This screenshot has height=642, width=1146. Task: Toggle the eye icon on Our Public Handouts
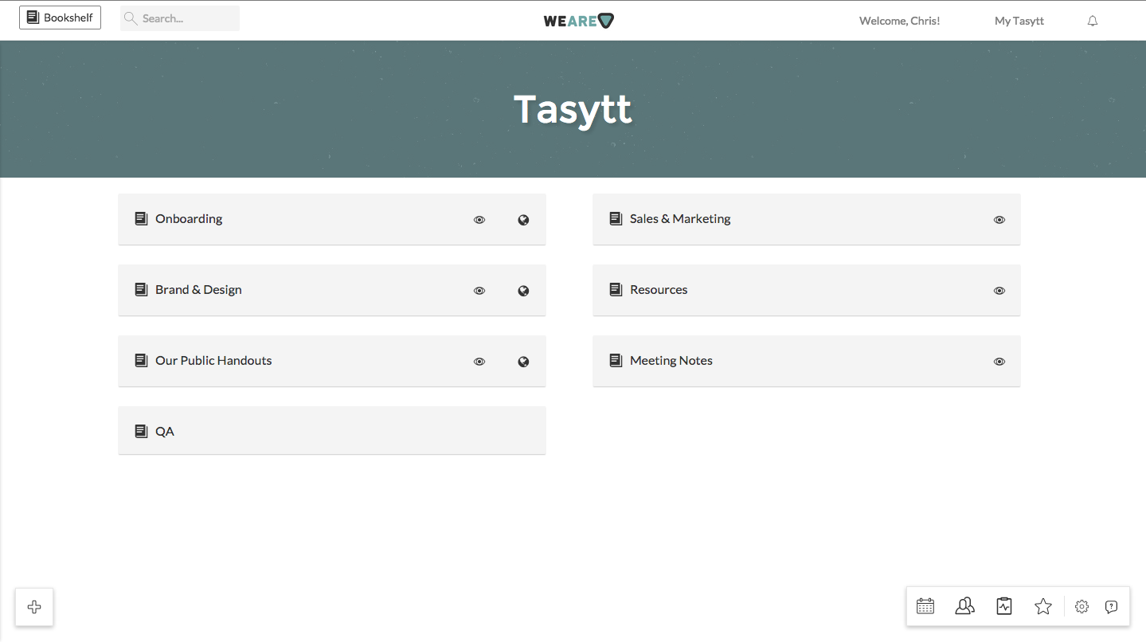(479, 361)
